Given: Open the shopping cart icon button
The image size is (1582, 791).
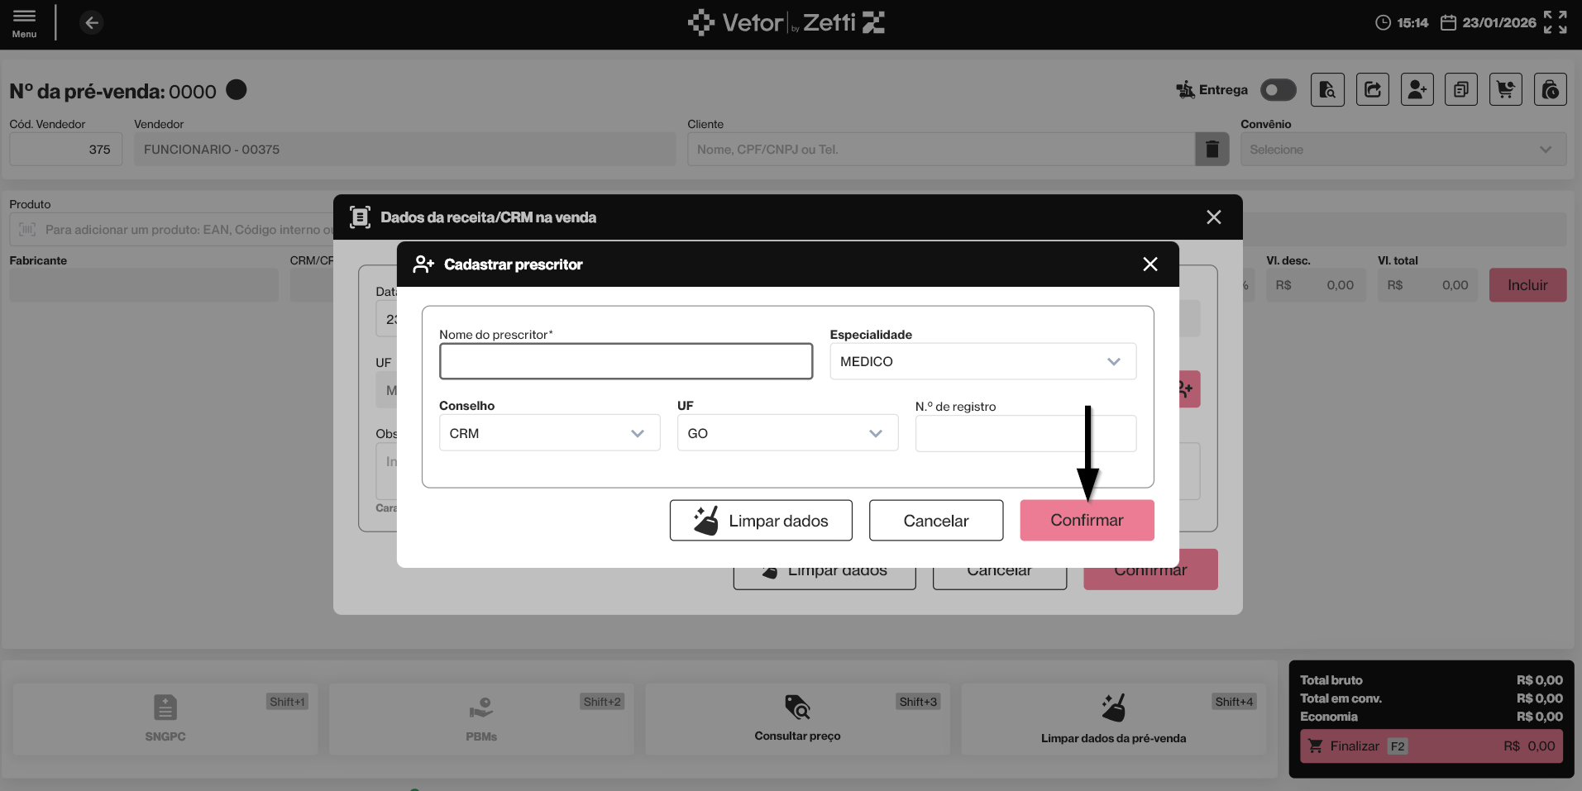Looking at the screenshot, I should coord(1506,89).
